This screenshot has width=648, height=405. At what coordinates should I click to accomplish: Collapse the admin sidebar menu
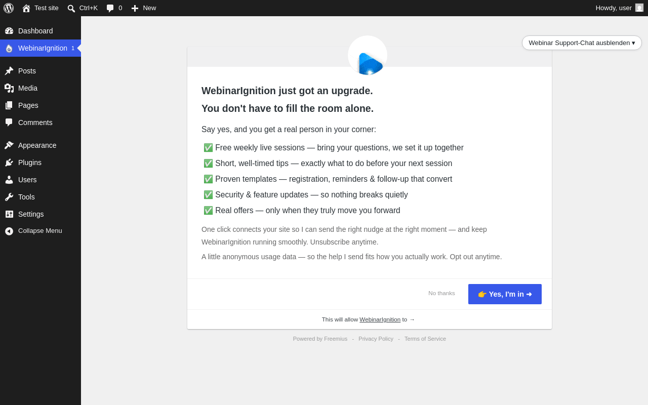[x=40, y=231]
